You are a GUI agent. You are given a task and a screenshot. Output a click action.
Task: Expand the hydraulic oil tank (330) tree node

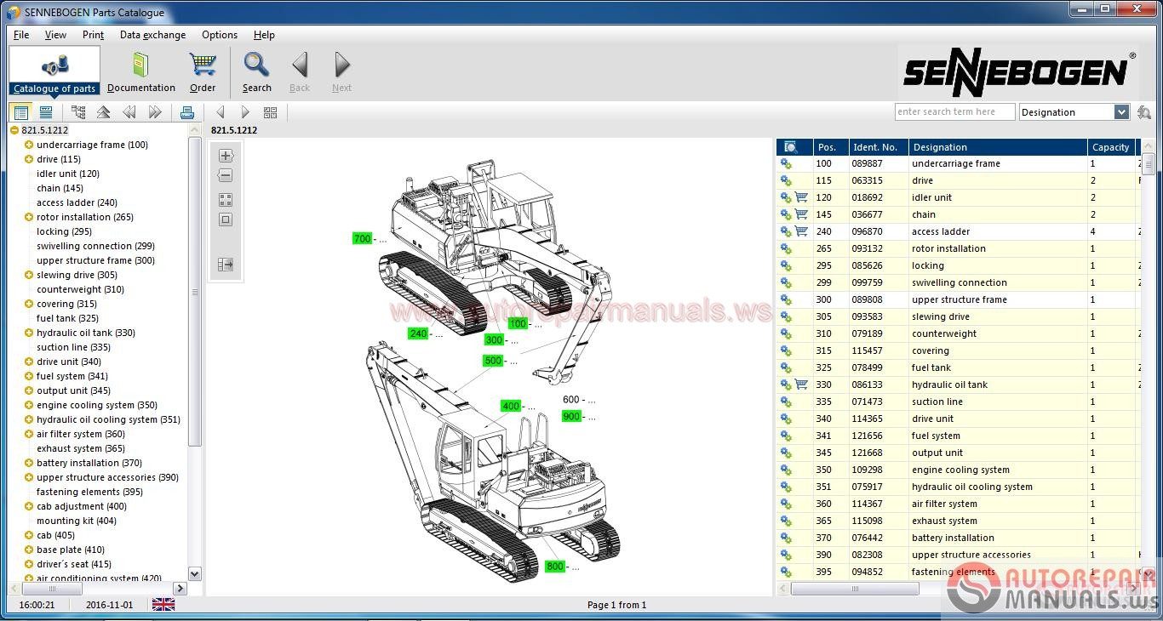[x=29, y=333]
